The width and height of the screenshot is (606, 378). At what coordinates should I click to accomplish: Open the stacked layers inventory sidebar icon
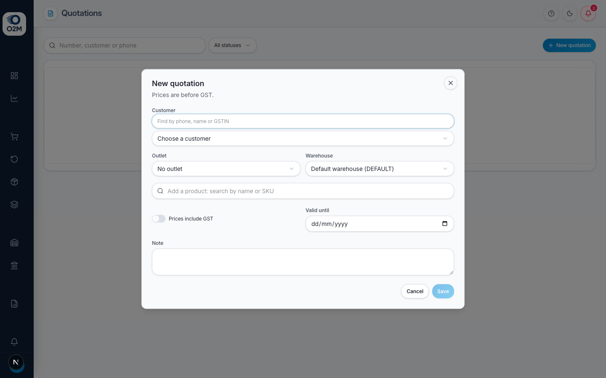tap(14, 205)
